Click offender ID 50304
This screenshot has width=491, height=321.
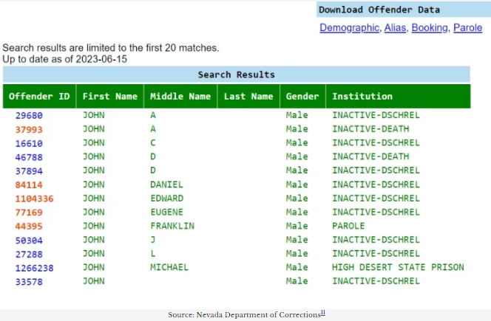[27, 240]
